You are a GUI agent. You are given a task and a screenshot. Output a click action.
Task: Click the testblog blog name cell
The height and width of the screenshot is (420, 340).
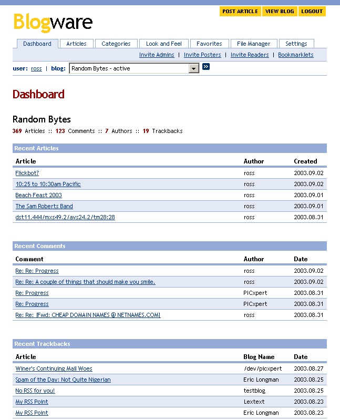coord(254,391)
